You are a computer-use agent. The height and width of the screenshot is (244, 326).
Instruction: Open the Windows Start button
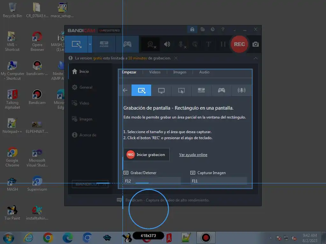9,238
